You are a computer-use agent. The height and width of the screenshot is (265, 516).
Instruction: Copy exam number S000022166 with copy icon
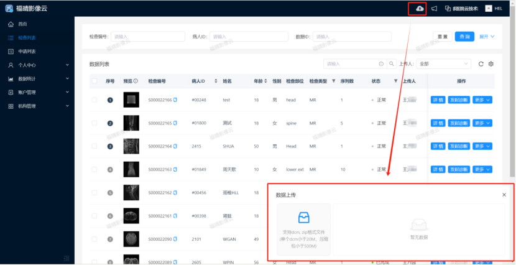click(175, 100)
